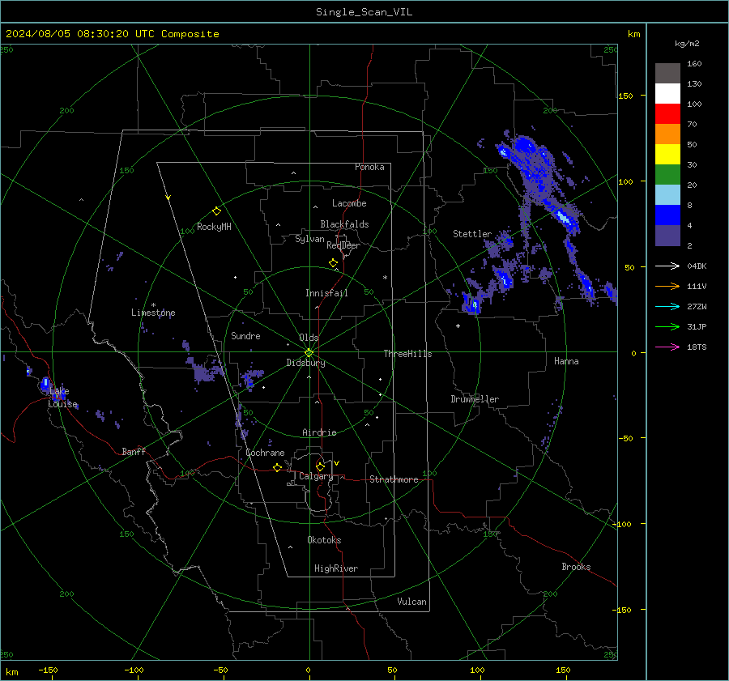Click the Banff town label
This screenshot has width=729, height=681.
coord(134,452)
